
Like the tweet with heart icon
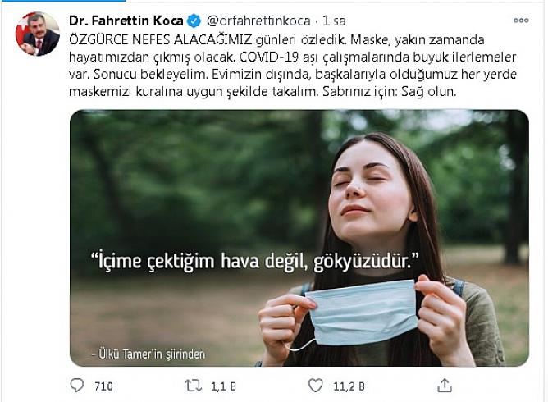click(x=315, y=386)
